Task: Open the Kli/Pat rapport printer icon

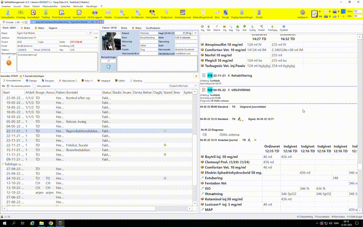Action: tap(95, 14)
